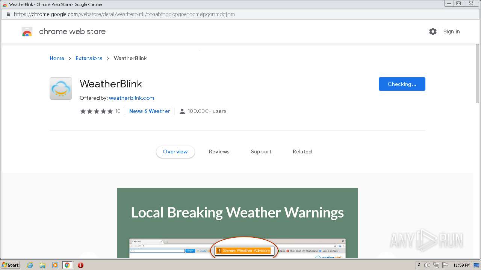
Task: Open the News & Weather category
Action: (x=150, y=111)
